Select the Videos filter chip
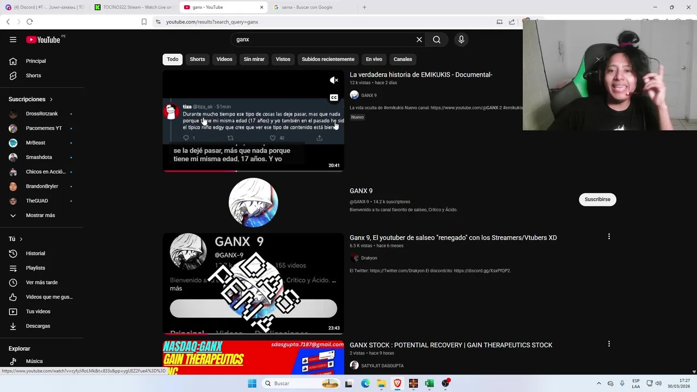 (x=224, y=59)
